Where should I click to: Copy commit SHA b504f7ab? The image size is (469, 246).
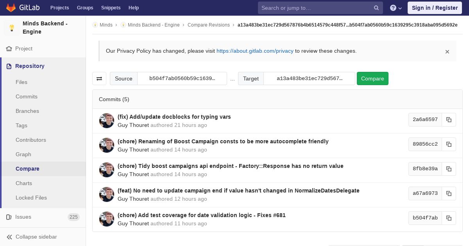pos(449,218)
